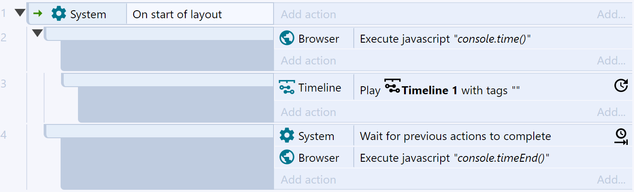The height and width of the screenshot is (192, 634).
Task: Click Add... link at right of event 1
Action: point(611,14)
